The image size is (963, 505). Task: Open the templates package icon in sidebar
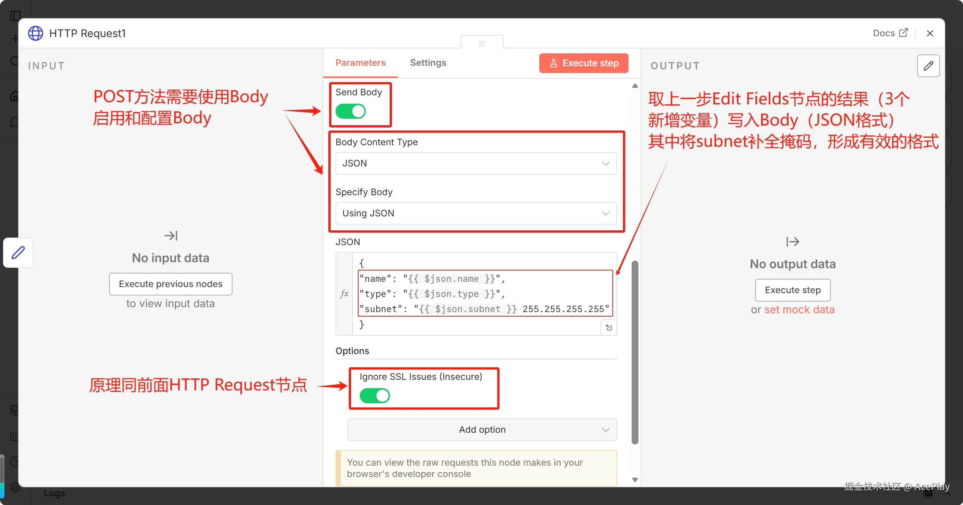click(14, 409)
